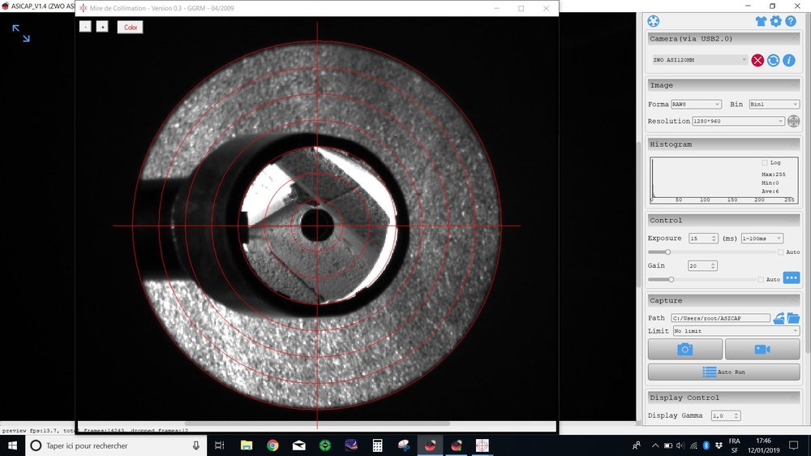The image size is (811, 456).
Task: Click the Exposure value field showing 15
Action: tap(703, 239)
